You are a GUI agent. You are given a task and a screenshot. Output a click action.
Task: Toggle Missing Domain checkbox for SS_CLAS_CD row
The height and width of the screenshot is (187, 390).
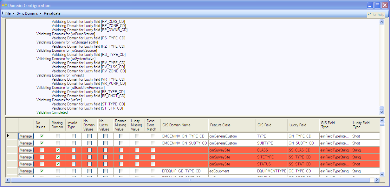[x=58, y=150]
